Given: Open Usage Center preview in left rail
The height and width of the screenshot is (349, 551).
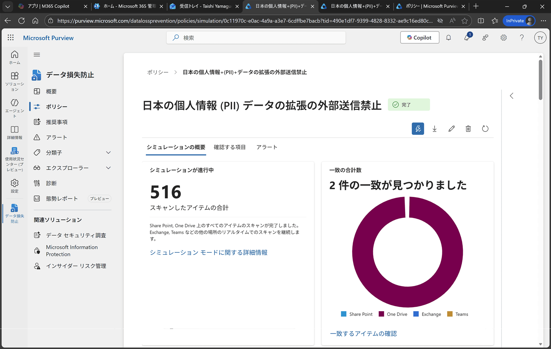Looking at the screenshot, I should click(x=15, y=159).
